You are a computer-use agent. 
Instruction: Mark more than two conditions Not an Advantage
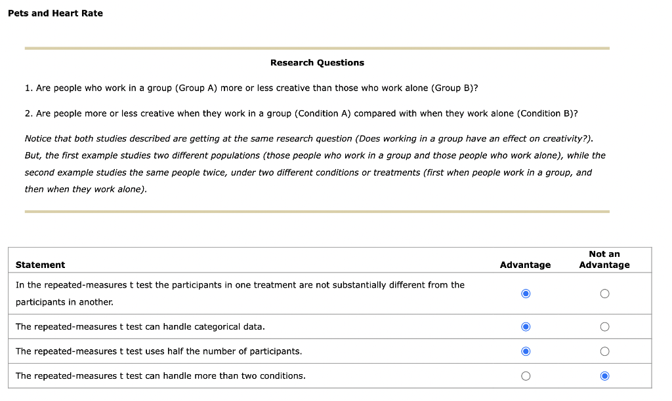(604, 375)
